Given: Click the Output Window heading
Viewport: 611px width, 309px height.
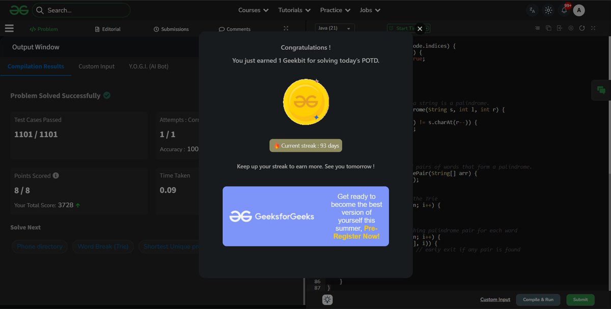Looking at the screenshot, I should pos(36,47).
